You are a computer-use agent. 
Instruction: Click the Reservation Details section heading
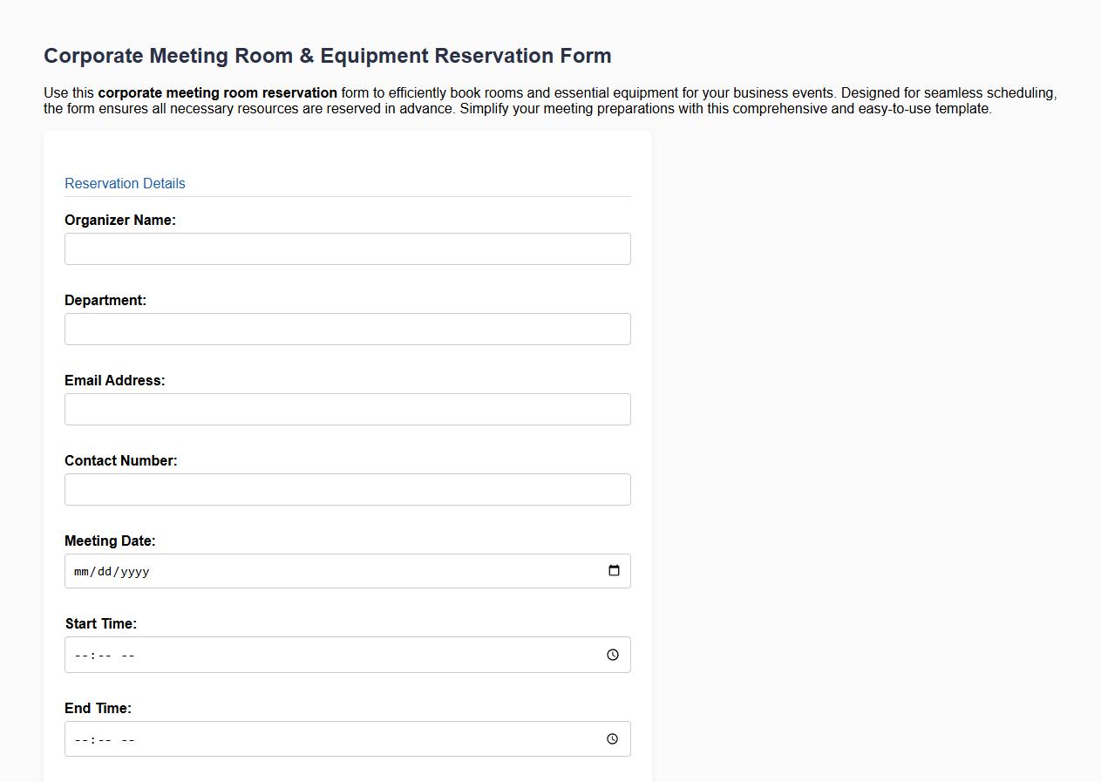124,183
